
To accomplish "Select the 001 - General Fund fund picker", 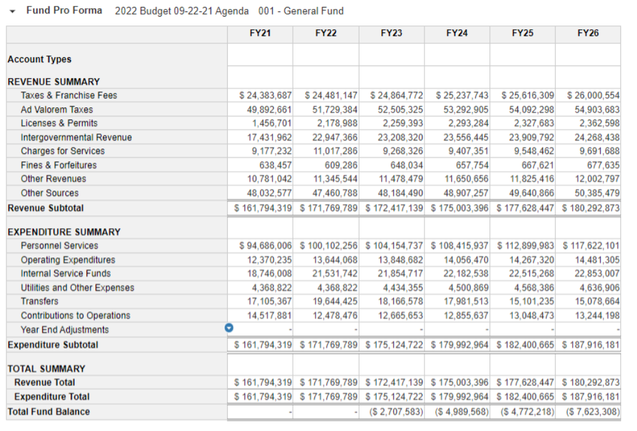I will [299, 10].
